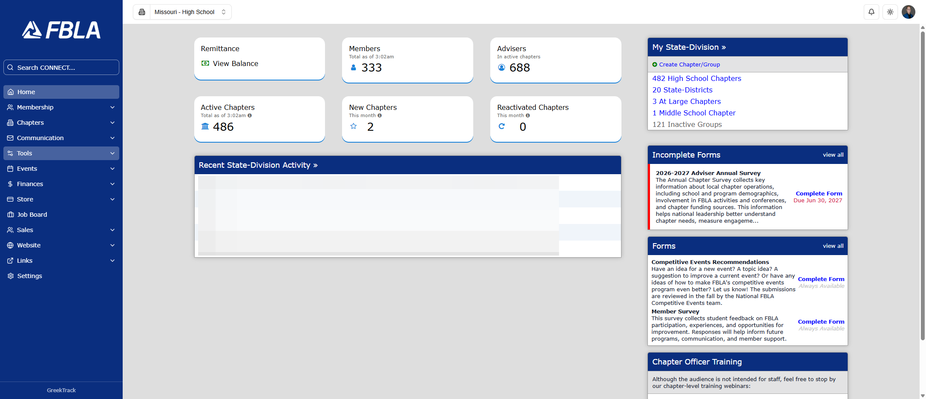Viewport: 926px width, 399px height.
Task: Click the money icon beside View Balance
Action: [205, 63]
